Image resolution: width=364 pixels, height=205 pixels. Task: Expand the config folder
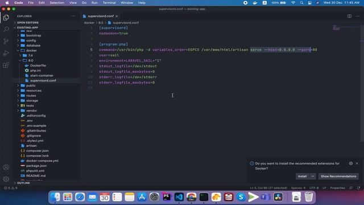(x=31, y=40)
